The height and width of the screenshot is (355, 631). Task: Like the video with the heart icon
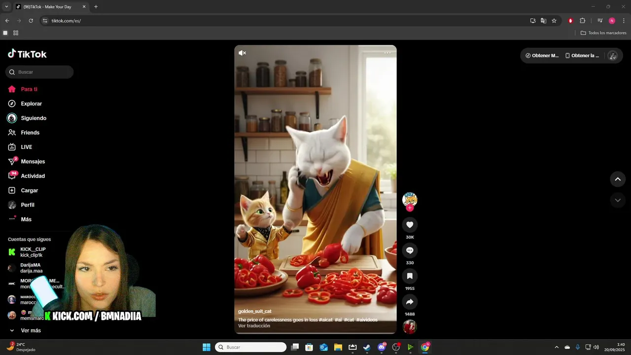pos(410,225)
